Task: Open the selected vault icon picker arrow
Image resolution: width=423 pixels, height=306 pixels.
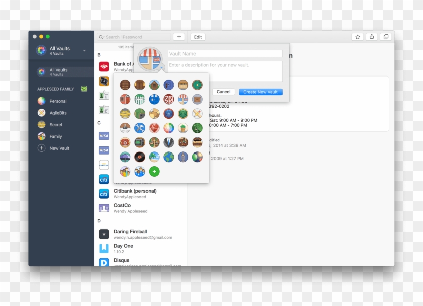Action: point(161,68)
